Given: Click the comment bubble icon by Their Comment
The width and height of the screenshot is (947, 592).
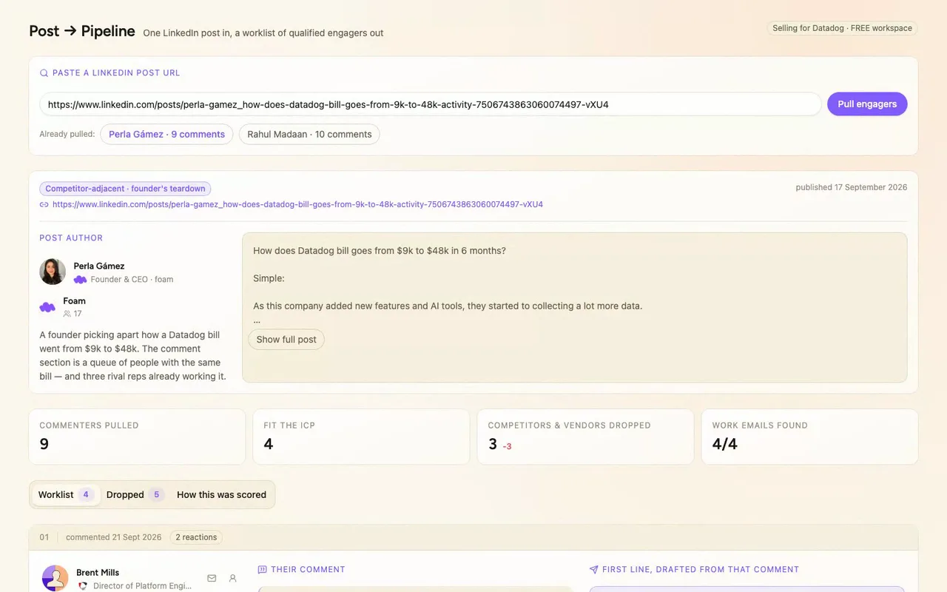Looking at the screenshot, I should (x=262, y=570).
